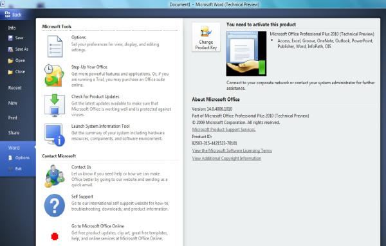Click the About Microsoft Office heading
386x246 pixels.
coord(216,100)
